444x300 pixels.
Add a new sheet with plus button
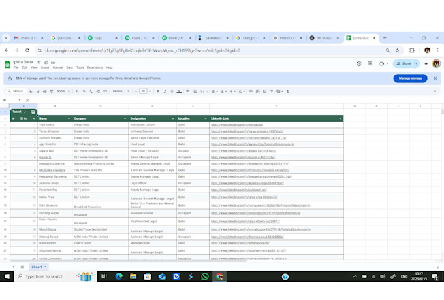[x=13, y=267]
